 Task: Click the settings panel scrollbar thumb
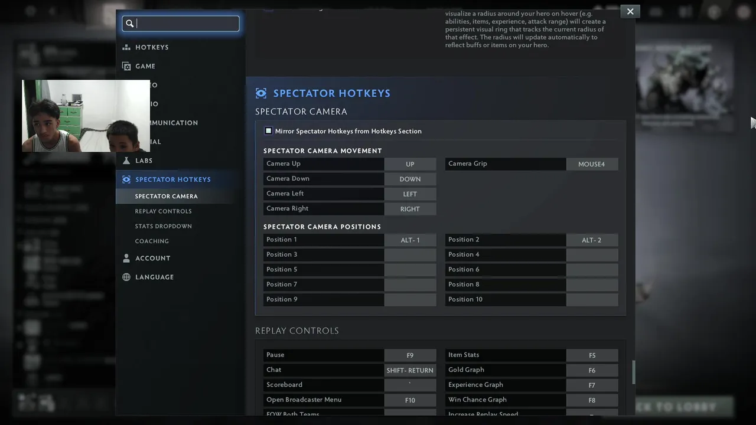pos(634,372)
